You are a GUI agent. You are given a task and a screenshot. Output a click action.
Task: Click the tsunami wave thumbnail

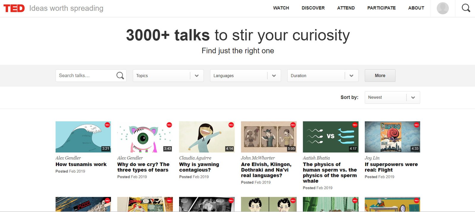tap(83, 137)
